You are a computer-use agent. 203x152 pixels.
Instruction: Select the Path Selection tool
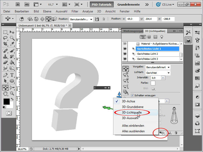click(5, 81)
